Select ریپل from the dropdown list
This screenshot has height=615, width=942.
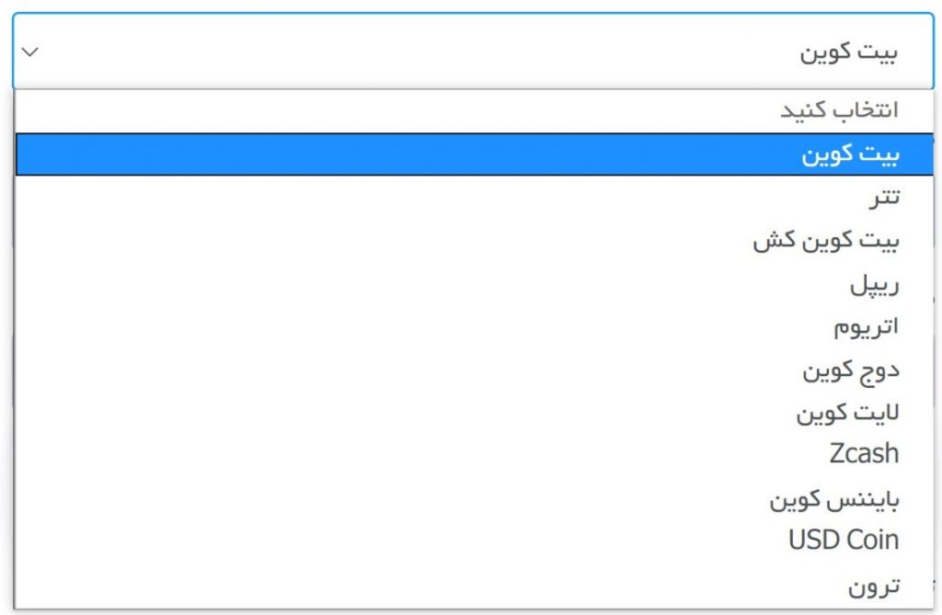[x=474, y=283]
